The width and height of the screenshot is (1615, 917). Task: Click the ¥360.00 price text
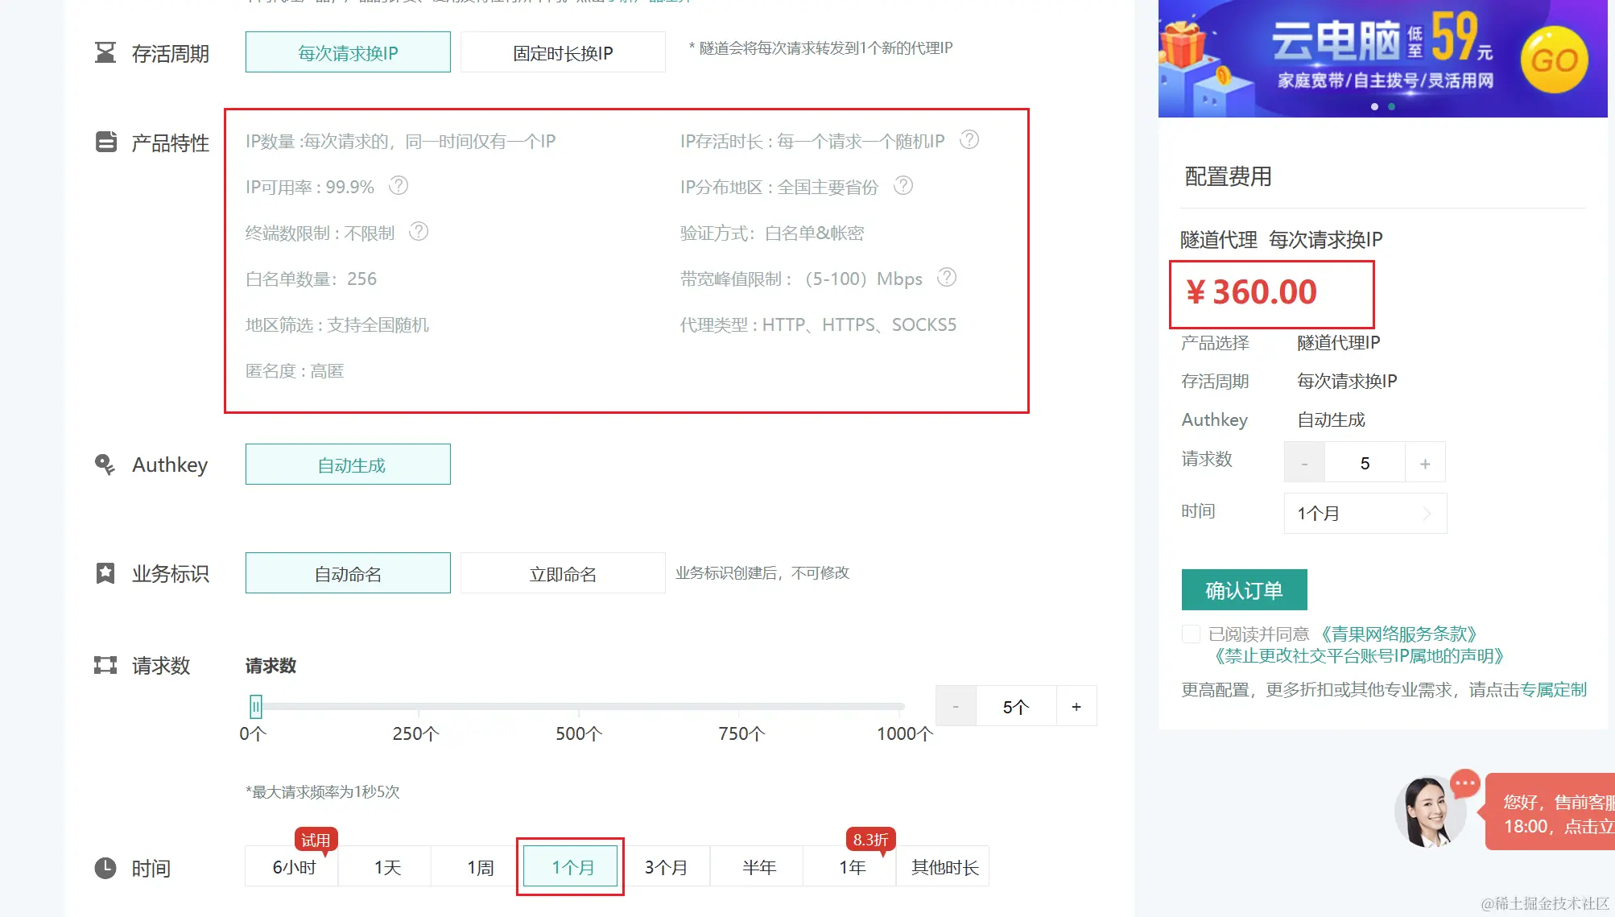pos(1251,291)
